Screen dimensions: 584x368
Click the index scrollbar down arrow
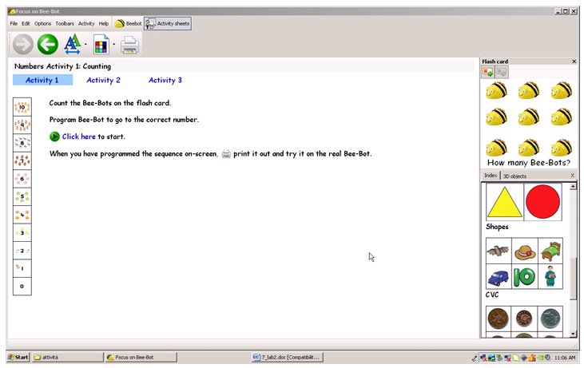click(573, 334)
